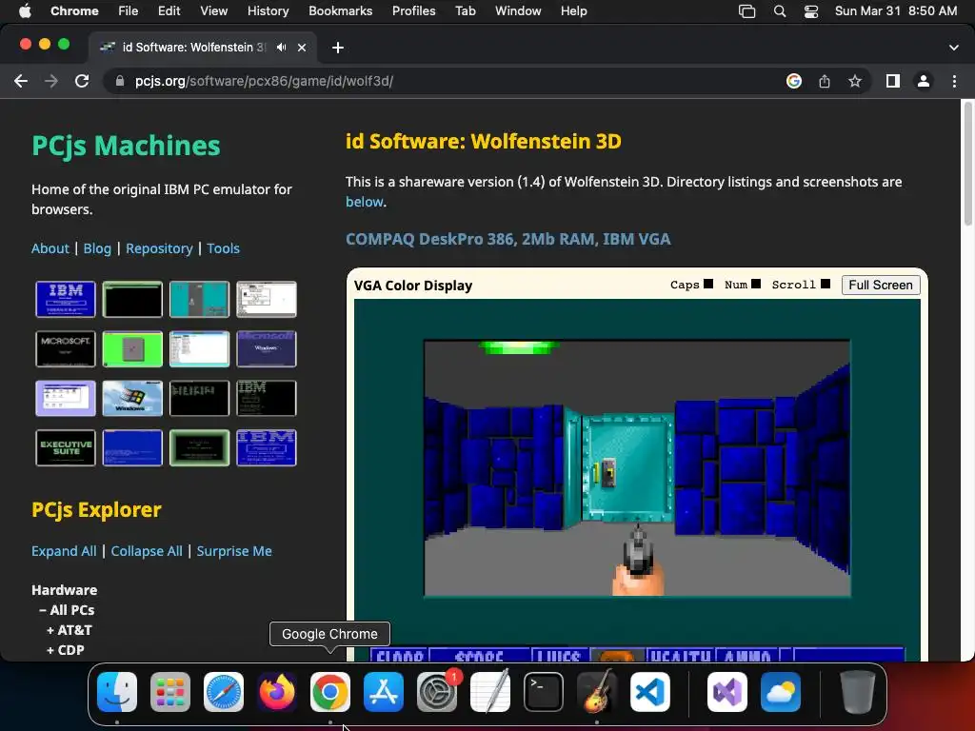Open Spotlight search in menu bar
Viewport: 975px width, 731px height.
pos(779,11)
